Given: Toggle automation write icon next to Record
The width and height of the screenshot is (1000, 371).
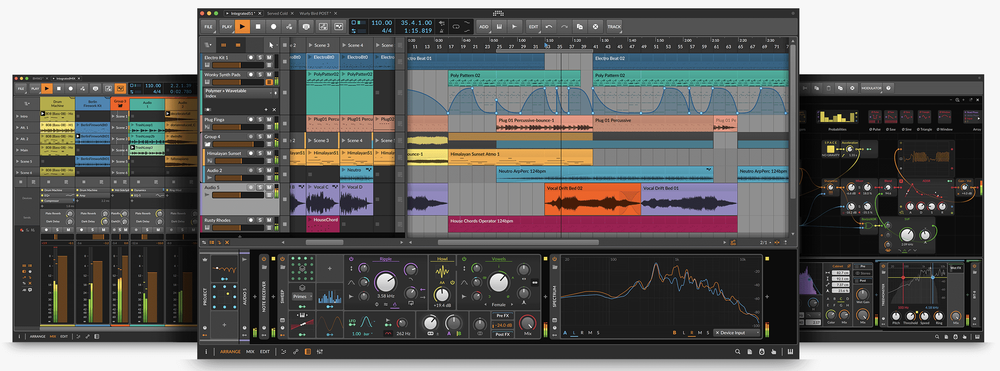Looking at the screenshot, I should 289,27.
